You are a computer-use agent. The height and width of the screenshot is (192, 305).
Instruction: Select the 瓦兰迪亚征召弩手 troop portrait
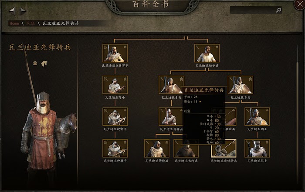point(115,53)
